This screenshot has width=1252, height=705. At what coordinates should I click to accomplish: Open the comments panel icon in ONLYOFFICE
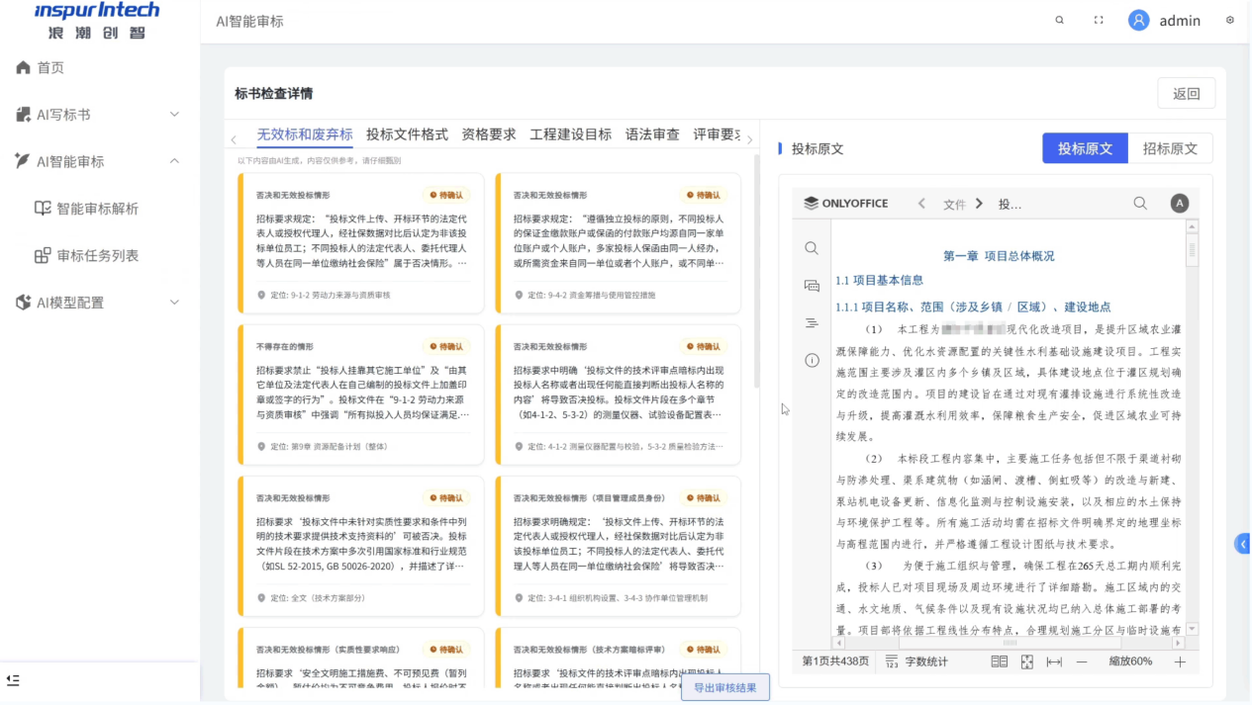click(x=812, y=286)
